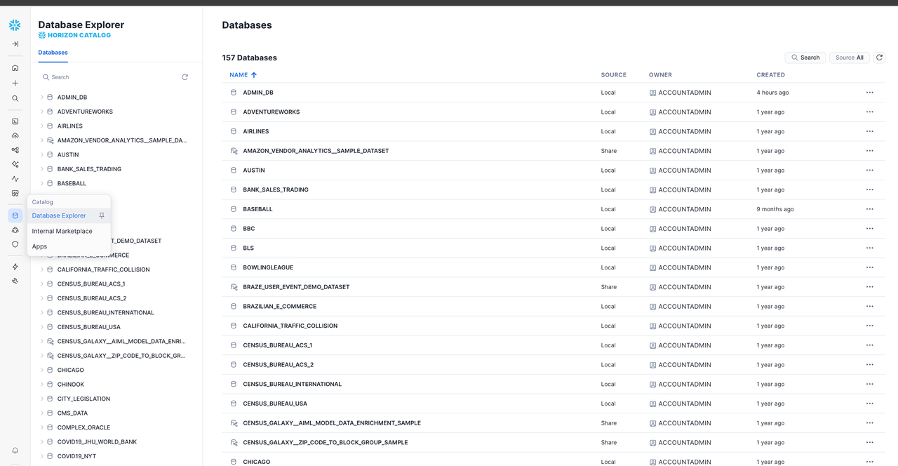Select CHINOOK in the tree
The height and width of the screenshot is (466, 898).
(71, 385)
